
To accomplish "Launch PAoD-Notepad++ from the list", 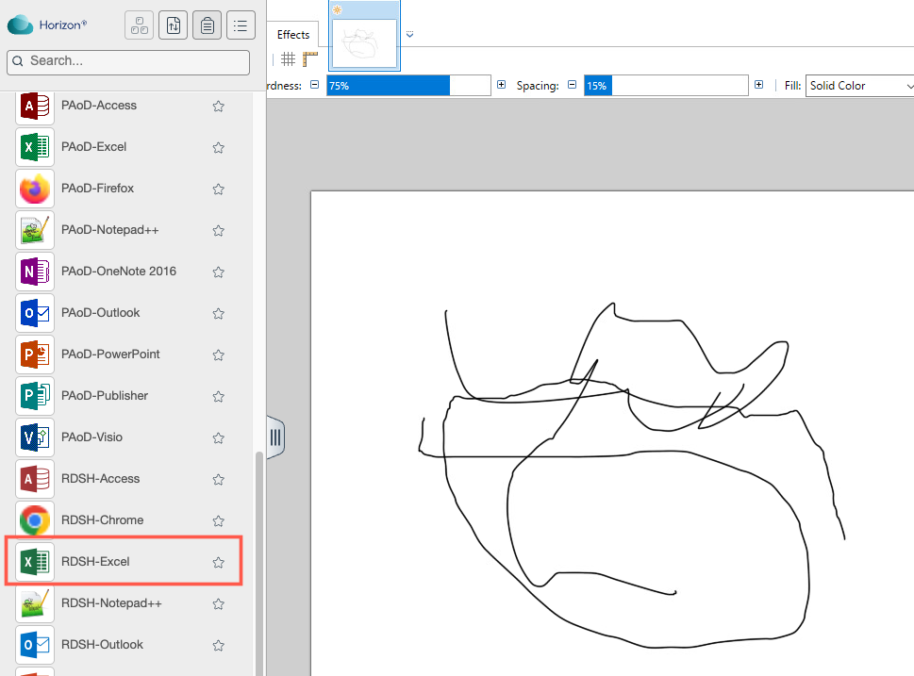I will pos(35,230).
